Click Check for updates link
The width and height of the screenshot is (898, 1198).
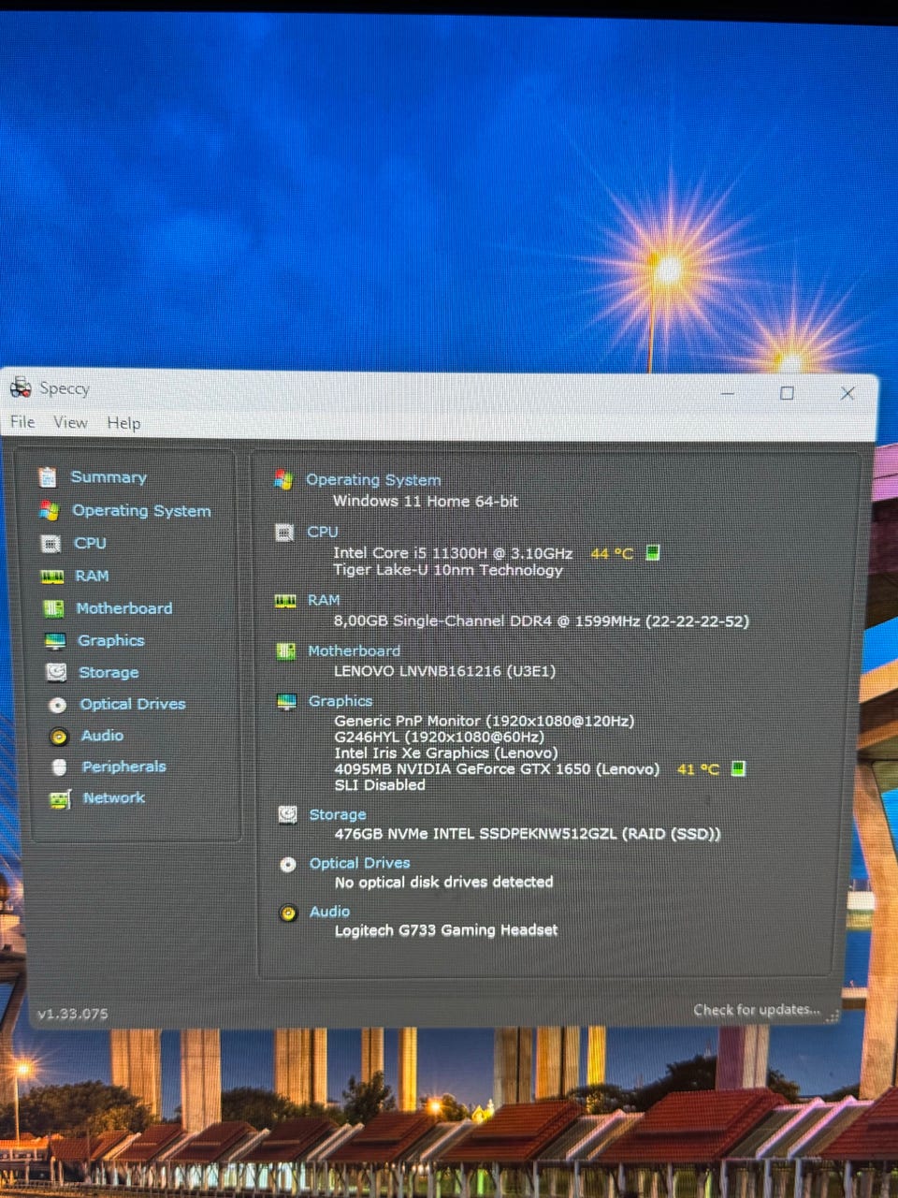pos(756,1010)
